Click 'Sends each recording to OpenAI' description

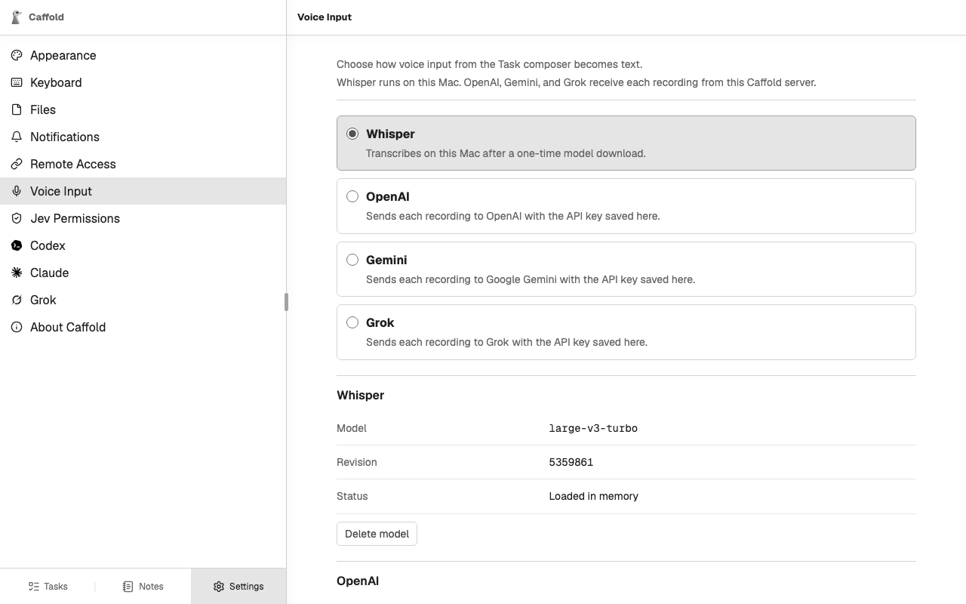513,216
